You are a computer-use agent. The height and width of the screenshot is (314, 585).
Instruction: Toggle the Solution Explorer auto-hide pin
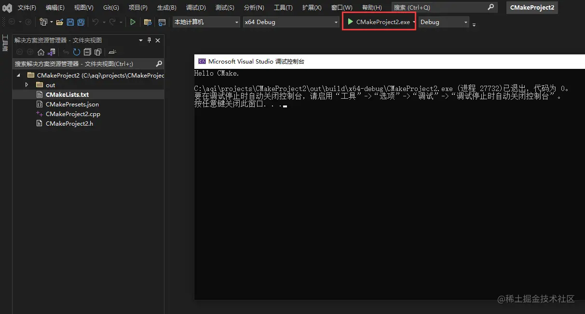point(149,40)
